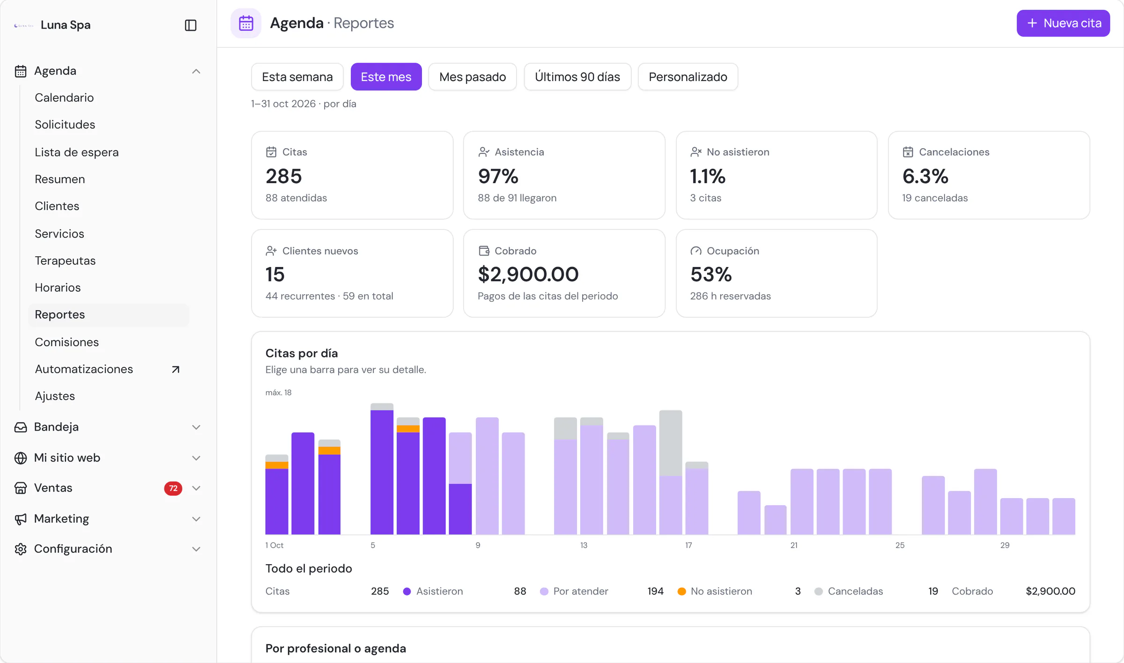Viewport: 1124px width, 663px height.
Task: Open the Personalizado date range
Action: [x=688, y=77]
